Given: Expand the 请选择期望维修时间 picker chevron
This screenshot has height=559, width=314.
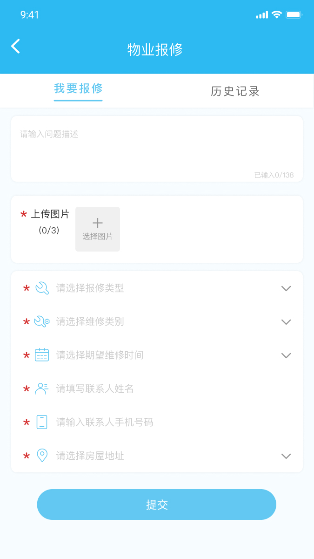Looking at the screenshot, I should coord(286,355).
